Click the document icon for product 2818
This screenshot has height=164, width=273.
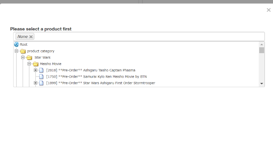click(x=41, y=70)
